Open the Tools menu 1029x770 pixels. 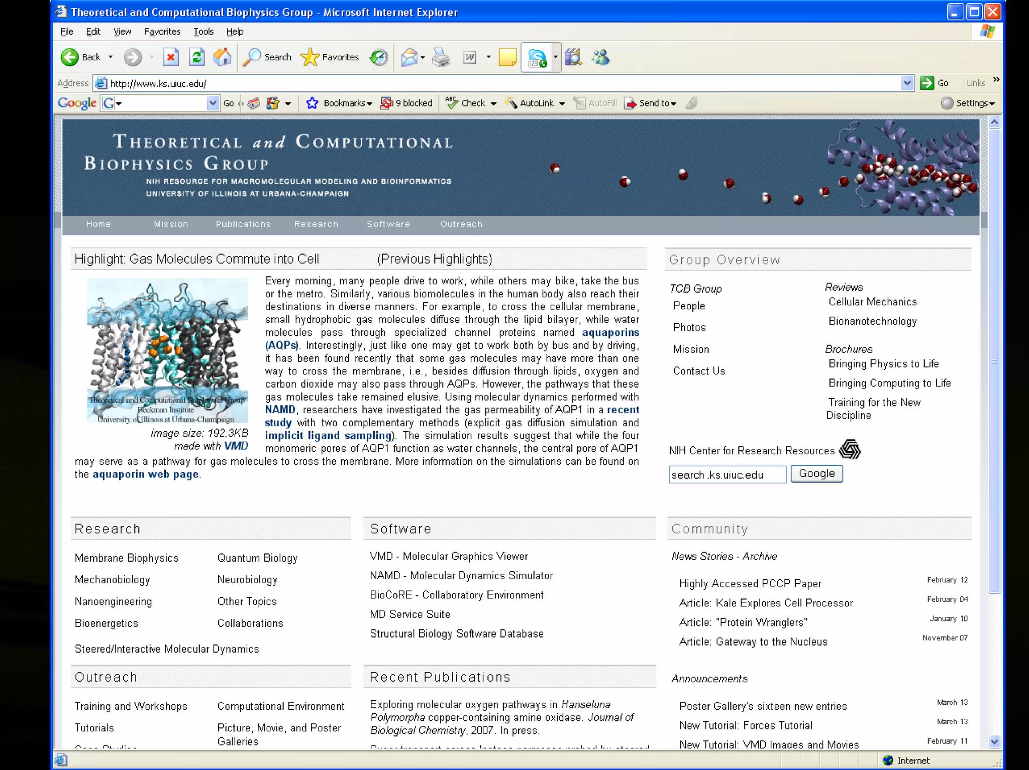click(x=203, y=32)
